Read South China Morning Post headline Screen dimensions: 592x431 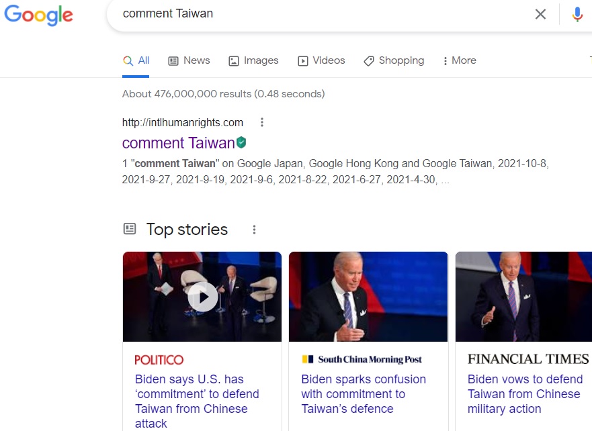364,393
